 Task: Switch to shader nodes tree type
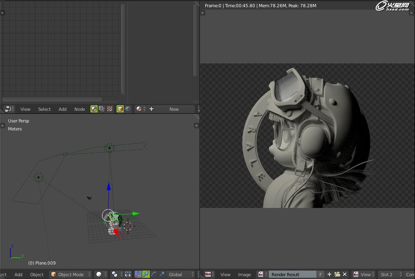pos(94,109)
